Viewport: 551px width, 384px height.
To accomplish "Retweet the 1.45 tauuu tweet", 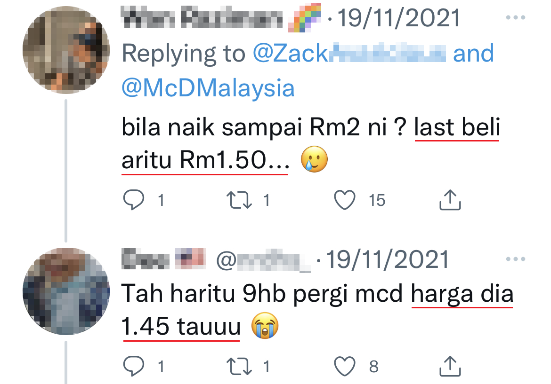I will coord(239,366).
